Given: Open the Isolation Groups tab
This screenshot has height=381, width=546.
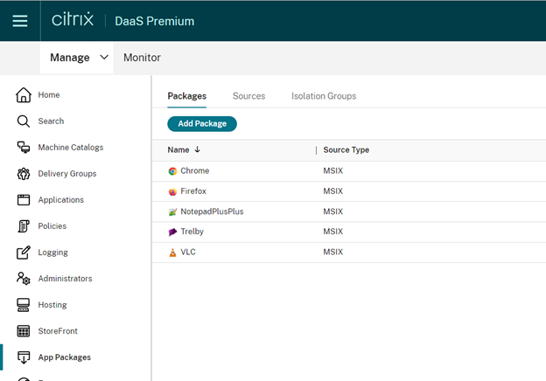Looking at the screenshot, I should pos(324,96).
